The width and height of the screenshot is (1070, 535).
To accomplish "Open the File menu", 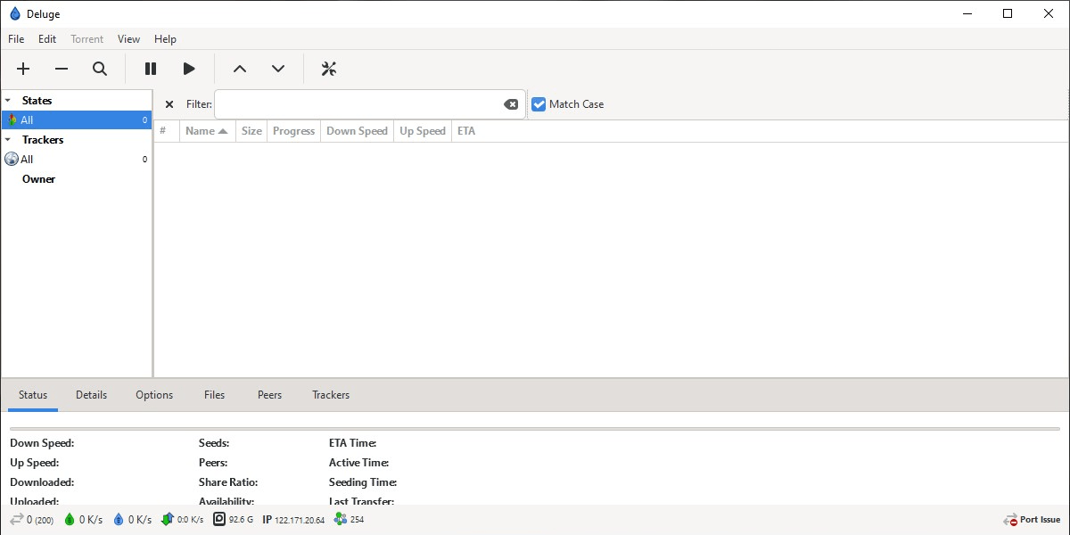I will point(15,38).
